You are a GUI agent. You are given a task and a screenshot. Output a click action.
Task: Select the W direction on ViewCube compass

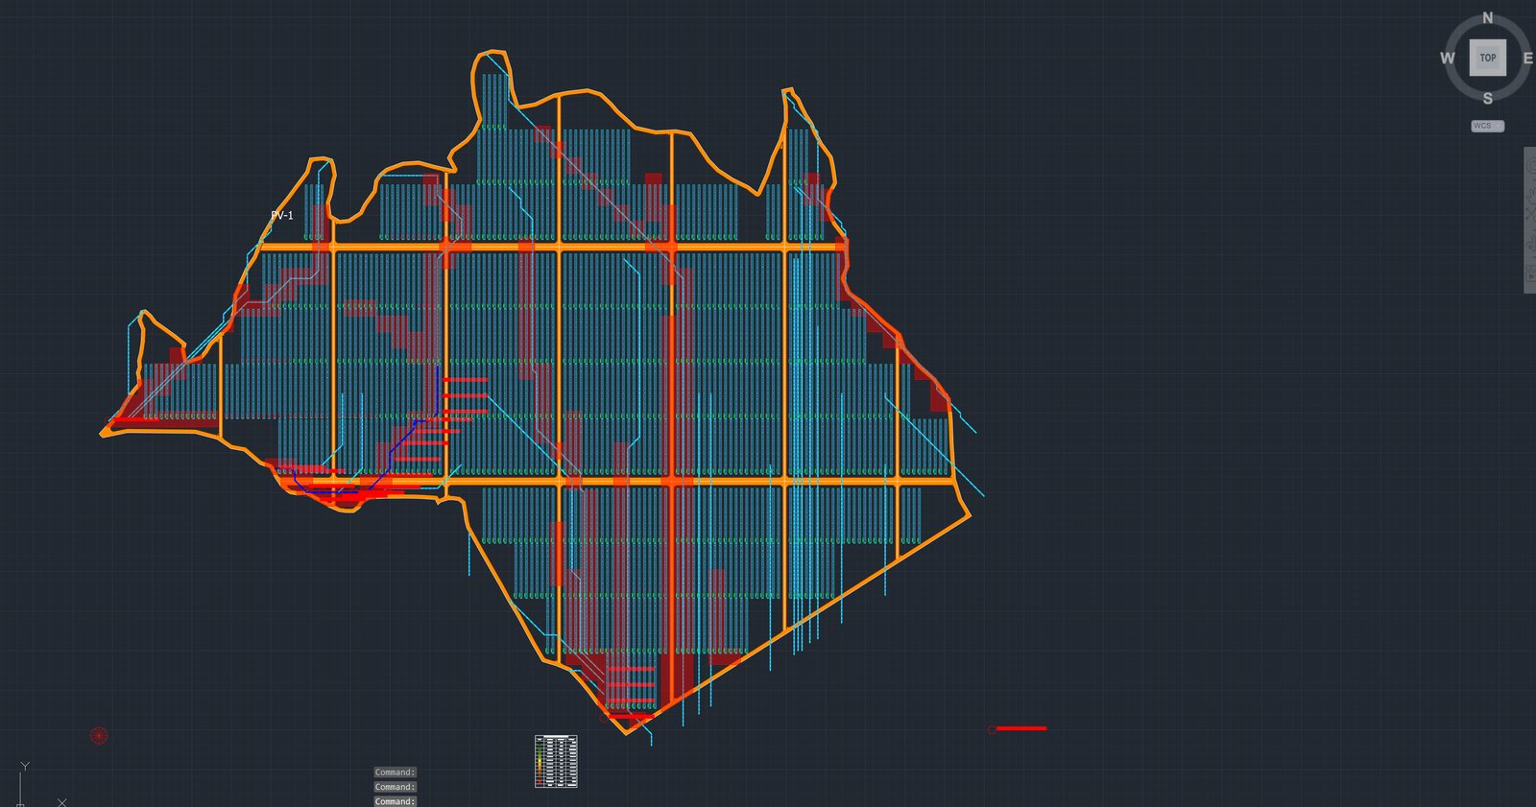pyautogui.click(x=1448, y=59)
